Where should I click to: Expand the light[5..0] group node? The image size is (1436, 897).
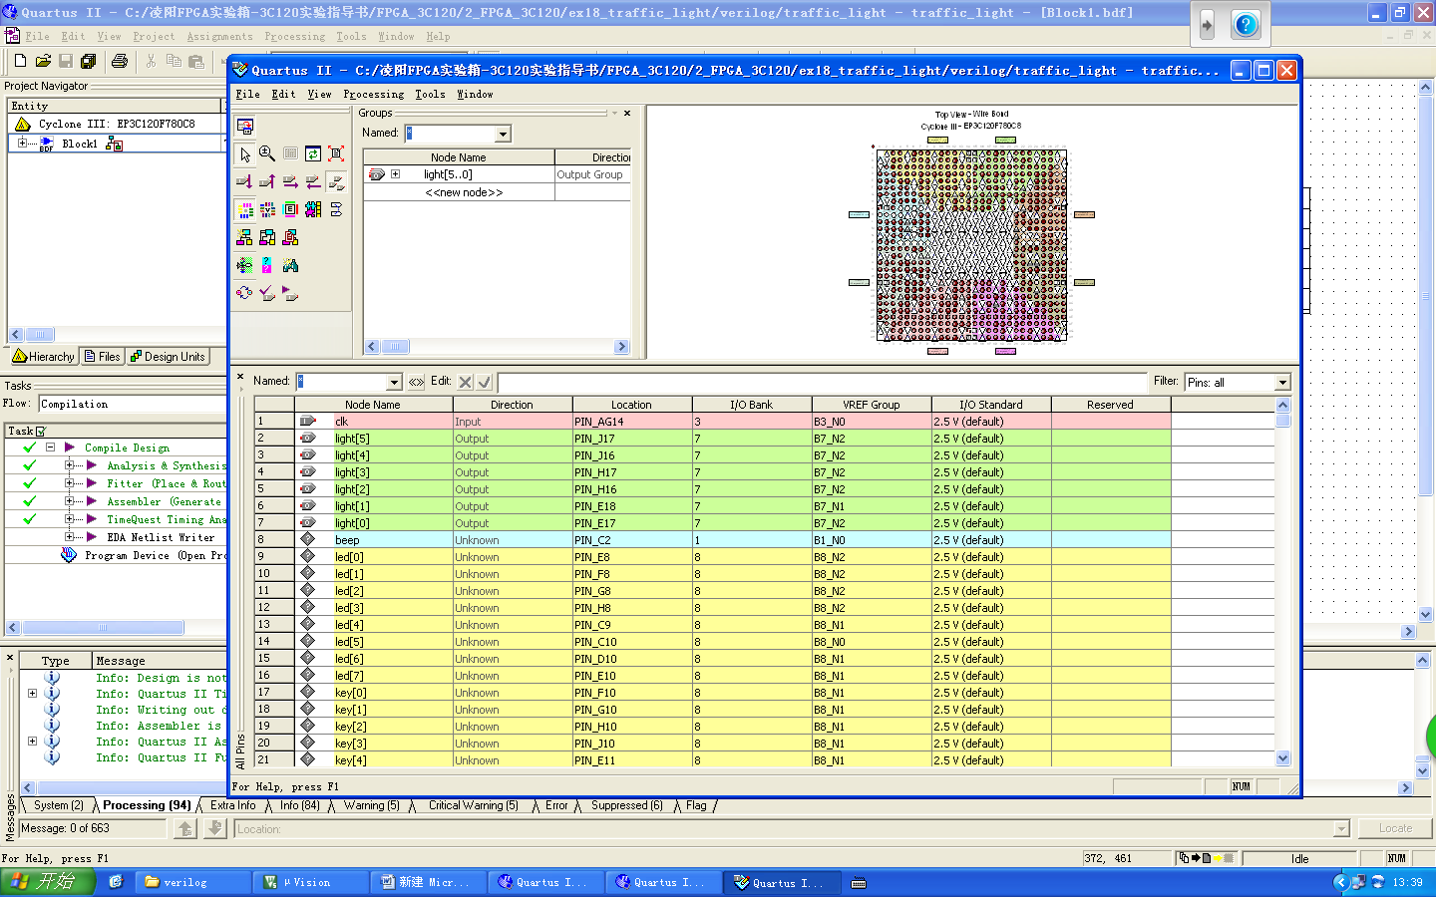pos(396,174)
